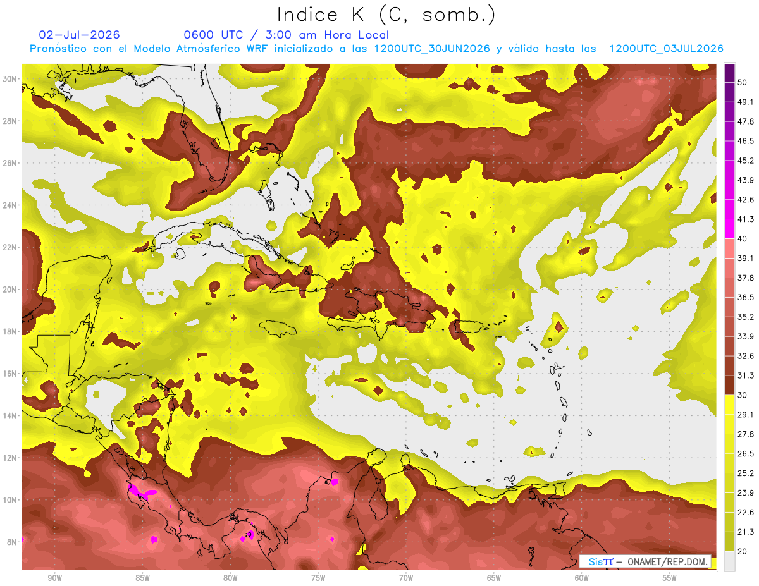
Task: Click the legend value '40'
Action: tap(743, 239)
